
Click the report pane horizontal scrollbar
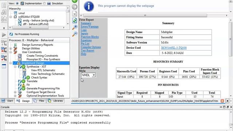(x=145, y=15)
